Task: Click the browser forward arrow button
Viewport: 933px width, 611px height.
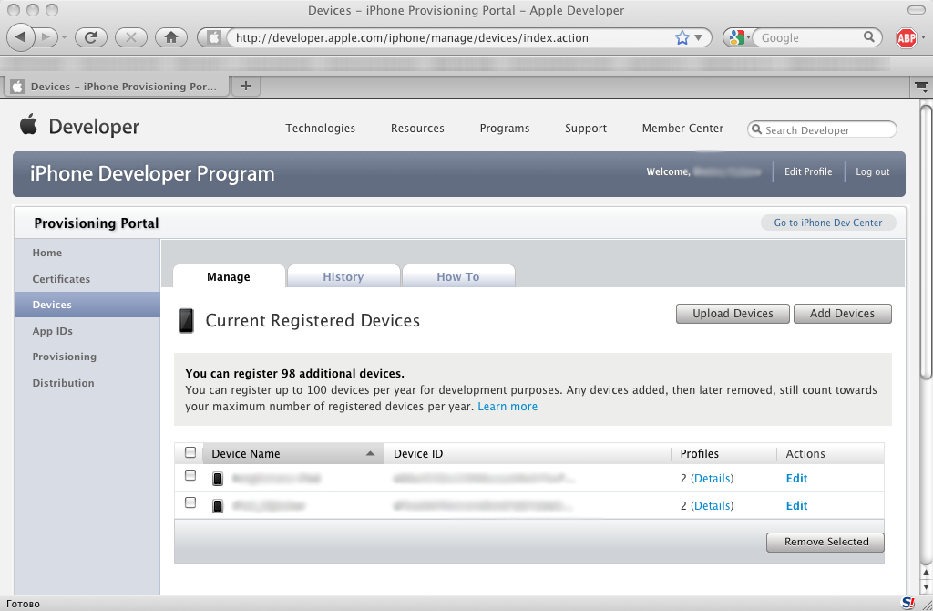Action: click(46, 37)
